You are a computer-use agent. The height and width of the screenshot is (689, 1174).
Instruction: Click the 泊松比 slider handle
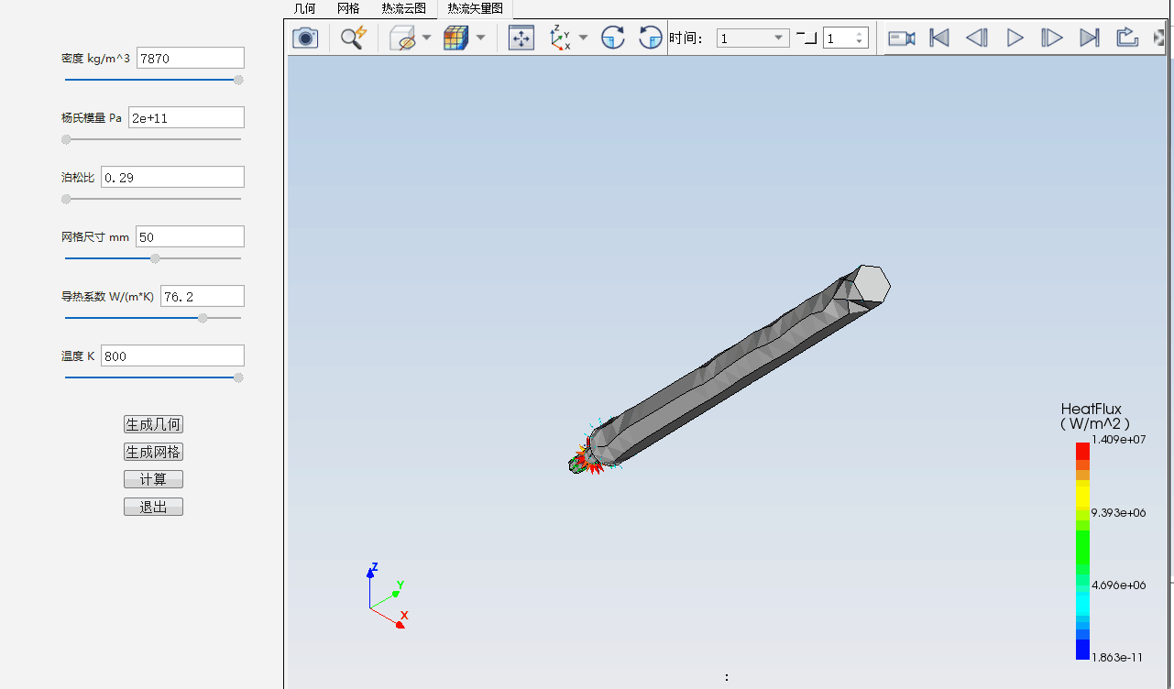pos(66,199)
